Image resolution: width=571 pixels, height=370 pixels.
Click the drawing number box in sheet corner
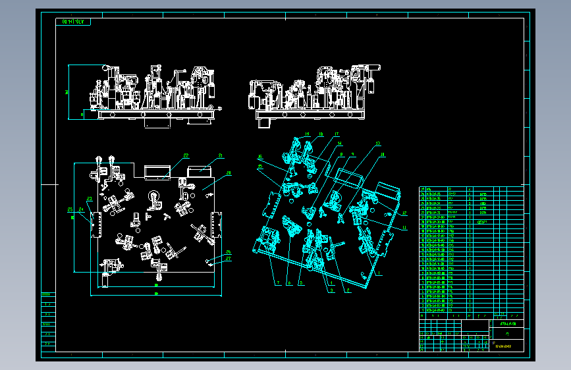[x=73, y=22]
